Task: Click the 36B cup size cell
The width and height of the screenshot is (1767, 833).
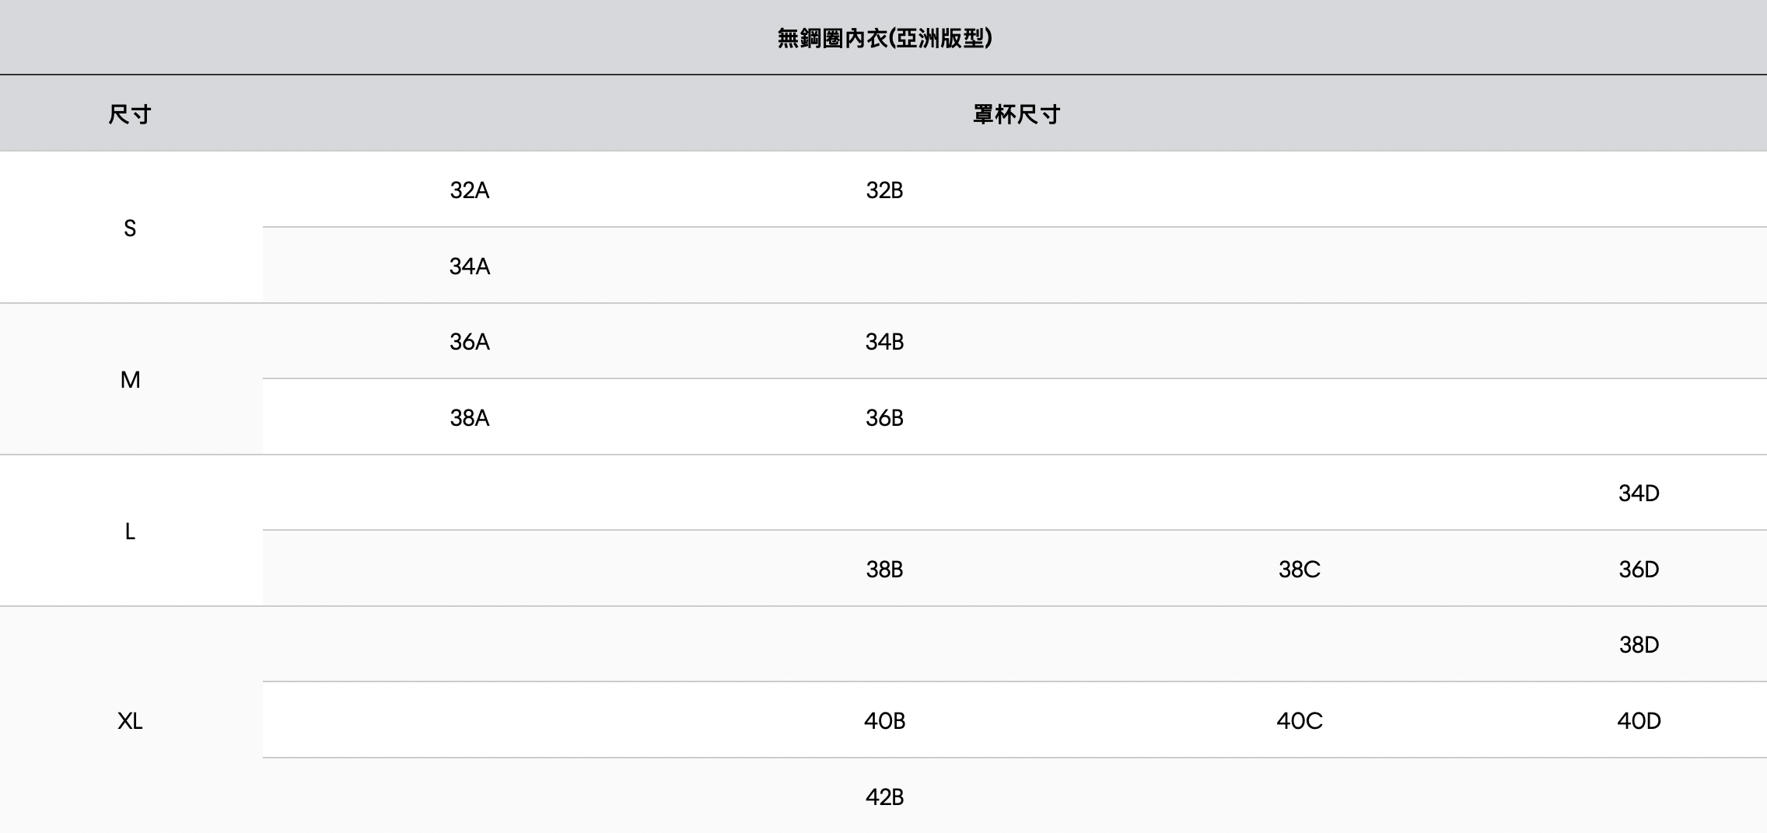Action: (884, 418)
